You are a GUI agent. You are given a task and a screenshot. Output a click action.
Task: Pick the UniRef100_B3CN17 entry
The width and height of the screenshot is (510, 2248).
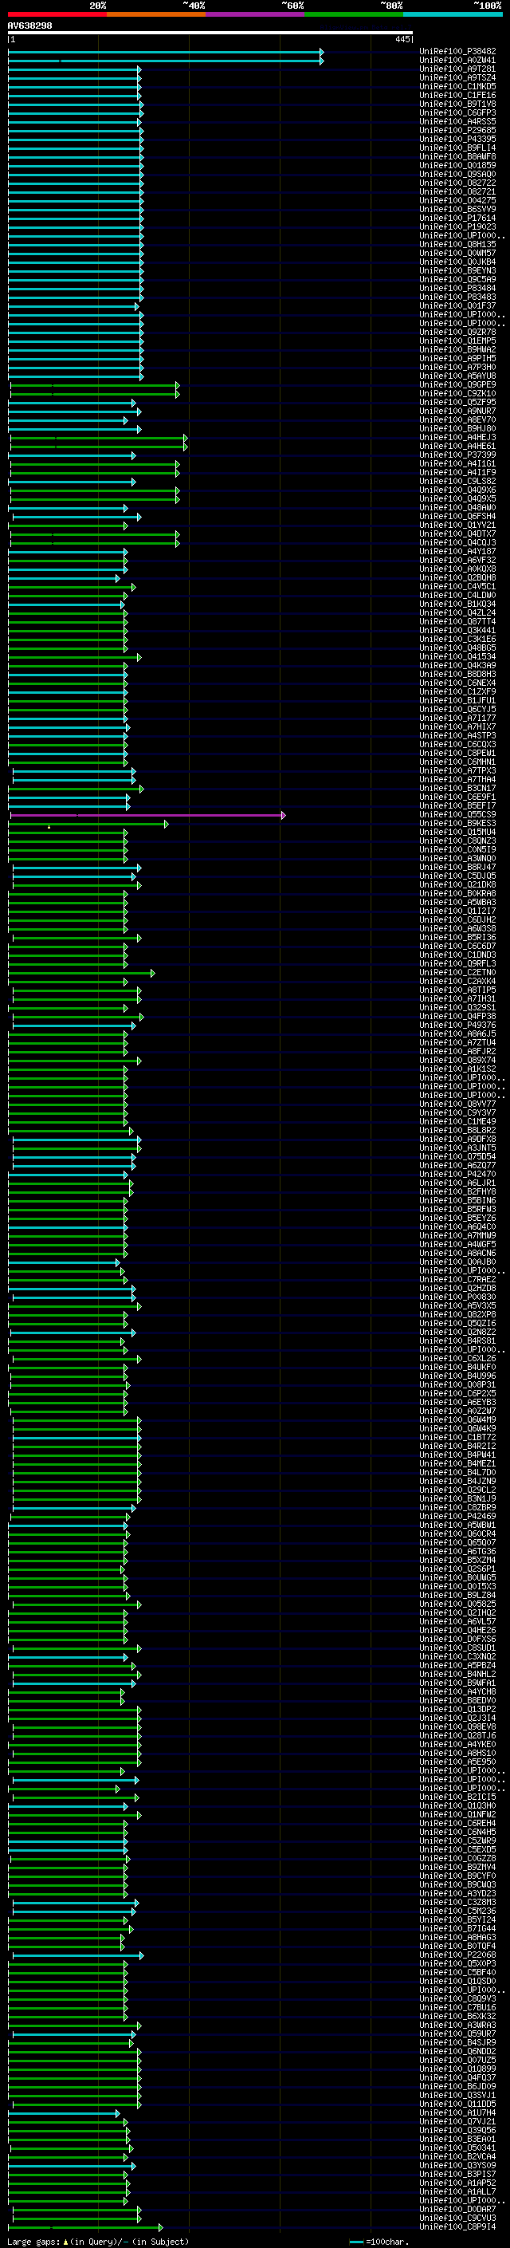coord(457,789)
